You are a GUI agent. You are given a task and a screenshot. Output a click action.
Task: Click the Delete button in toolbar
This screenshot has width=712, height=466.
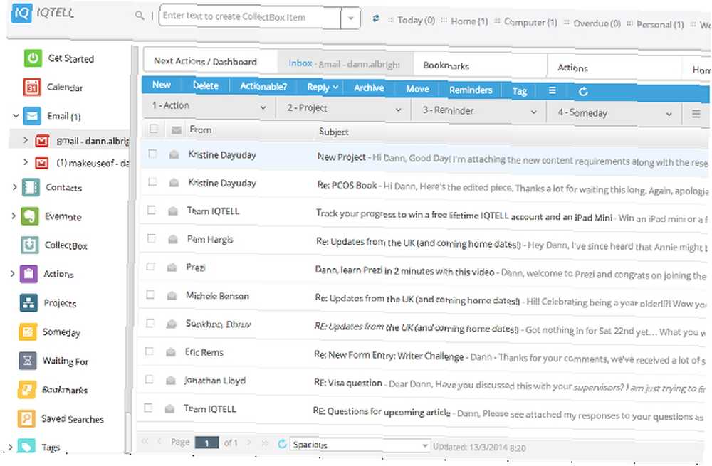(x=206, y=85)
